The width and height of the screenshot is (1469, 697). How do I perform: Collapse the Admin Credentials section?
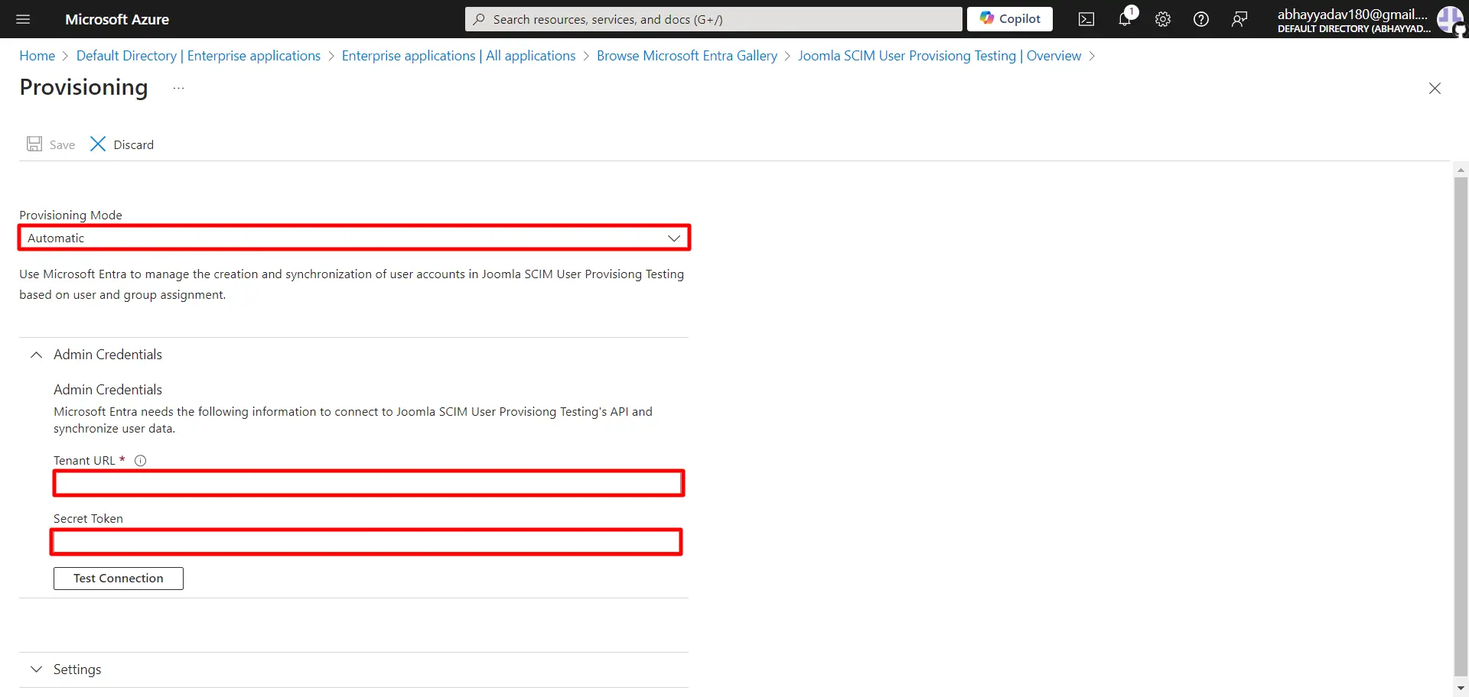(x=36, y=355)
